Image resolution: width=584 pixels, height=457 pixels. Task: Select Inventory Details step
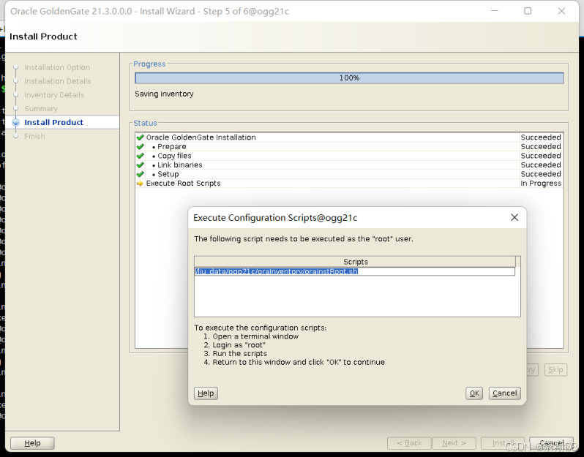pyautogui.click(x=54, y=95)
